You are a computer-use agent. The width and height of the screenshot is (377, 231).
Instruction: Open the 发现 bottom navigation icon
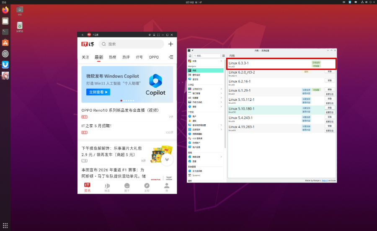point(147,187)
